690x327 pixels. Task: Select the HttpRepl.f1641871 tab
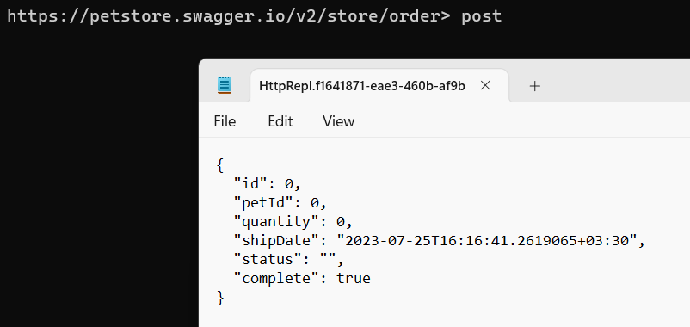361,85
